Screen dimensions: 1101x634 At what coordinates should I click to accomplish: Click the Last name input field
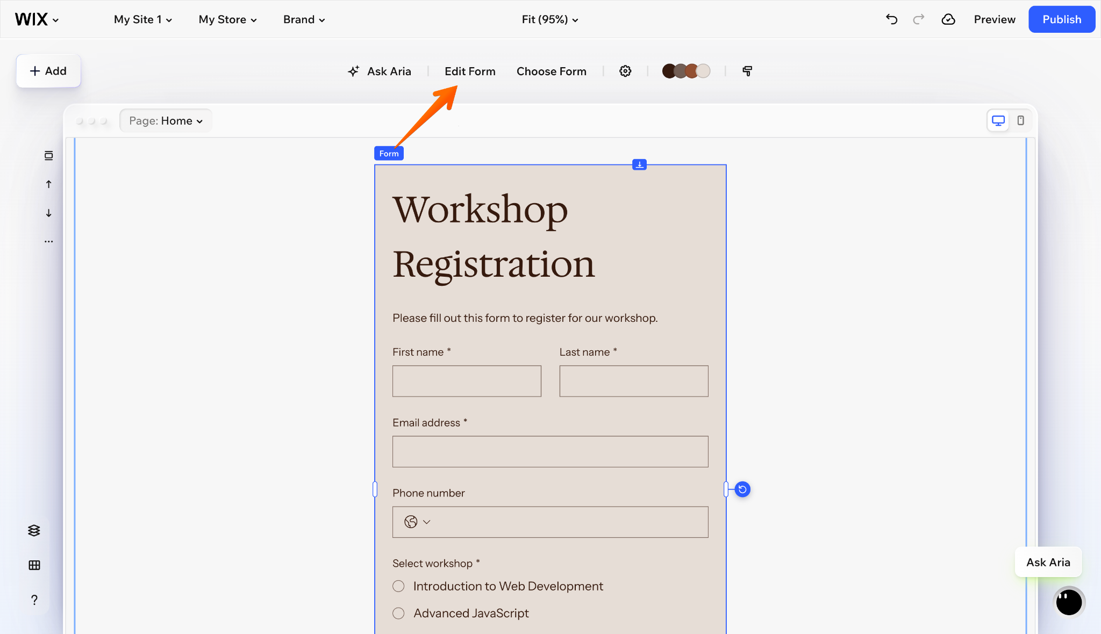click(x=634, y=381)
